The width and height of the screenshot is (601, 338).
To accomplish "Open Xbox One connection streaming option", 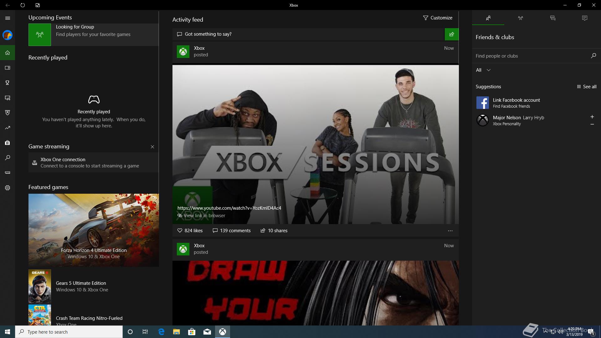I will pos(93,162).
